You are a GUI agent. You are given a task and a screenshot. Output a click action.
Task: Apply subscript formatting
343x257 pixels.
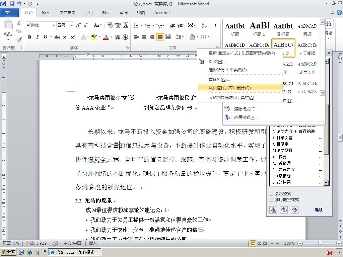click(x=65, y=37)
